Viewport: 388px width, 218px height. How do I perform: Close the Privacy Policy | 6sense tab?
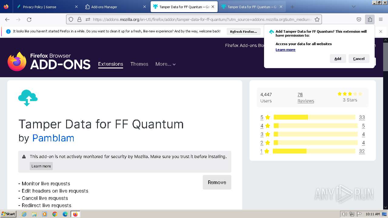click(x=76, y=7)
